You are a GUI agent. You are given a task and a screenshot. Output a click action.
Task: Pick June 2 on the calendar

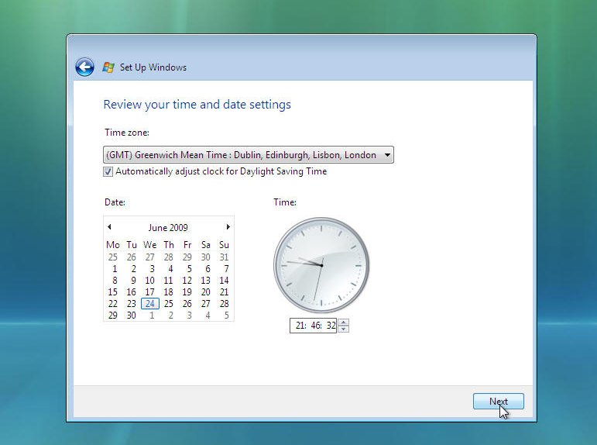click(x=133, y=269)
